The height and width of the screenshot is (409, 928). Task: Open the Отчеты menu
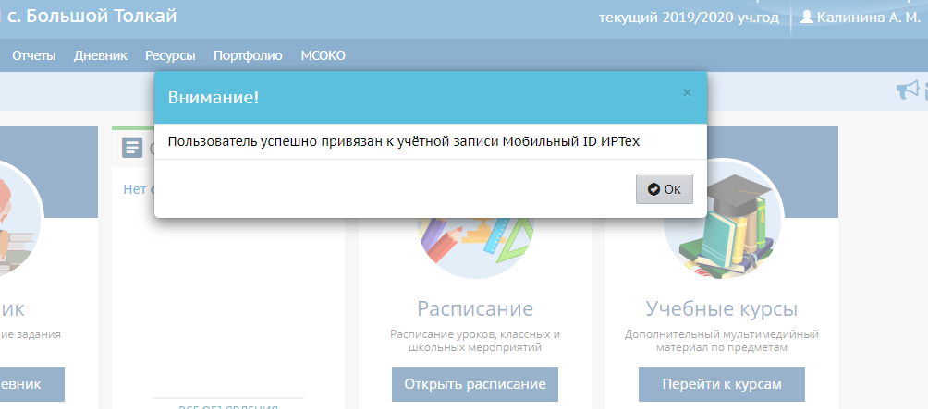click(x=34, y=55)
